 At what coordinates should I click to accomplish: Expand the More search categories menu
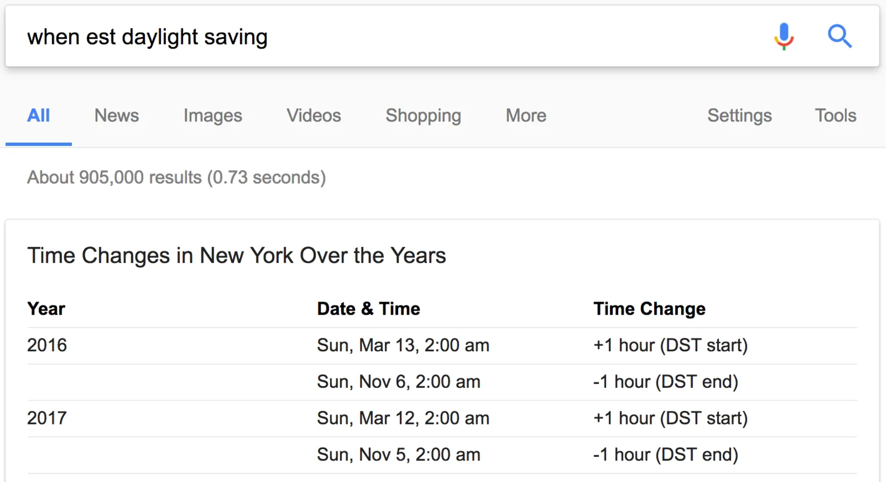[526, 116]
